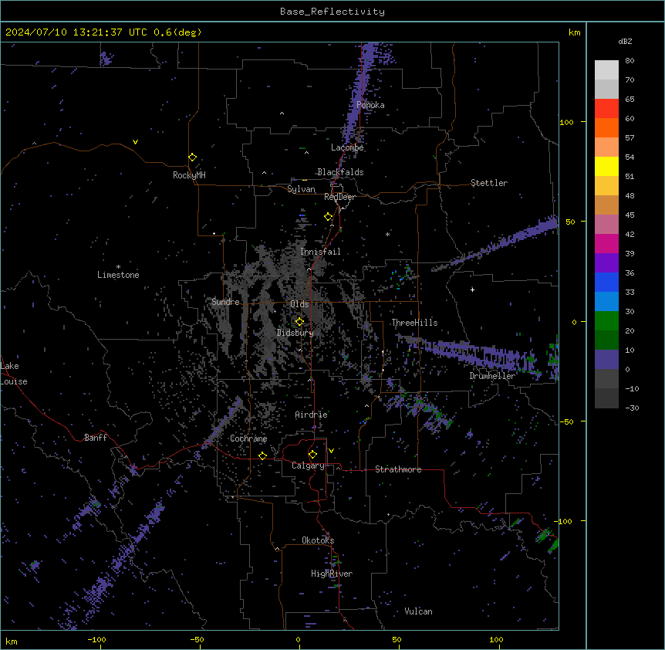Click the Lake Louise label
The width and height of the screenshot is (665, 650).
[14, 374]
